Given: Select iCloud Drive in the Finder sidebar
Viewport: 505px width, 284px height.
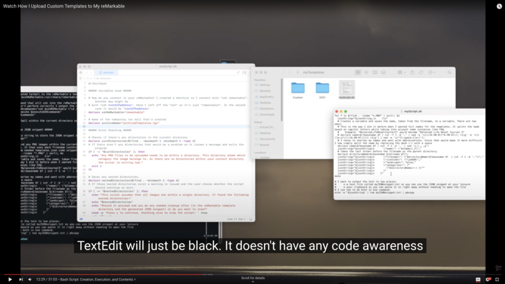Looking at the screenshot, I should click(x=265, y=127).
